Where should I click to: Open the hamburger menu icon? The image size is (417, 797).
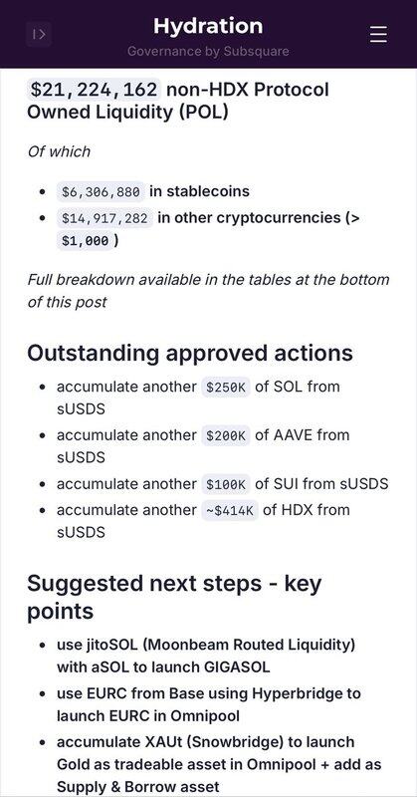point(378,34)
